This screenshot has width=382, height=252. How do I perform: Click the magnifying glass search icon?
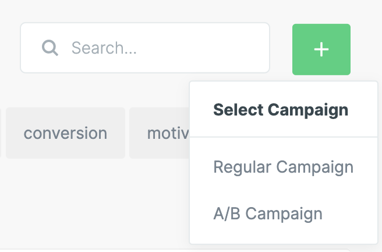50,48
